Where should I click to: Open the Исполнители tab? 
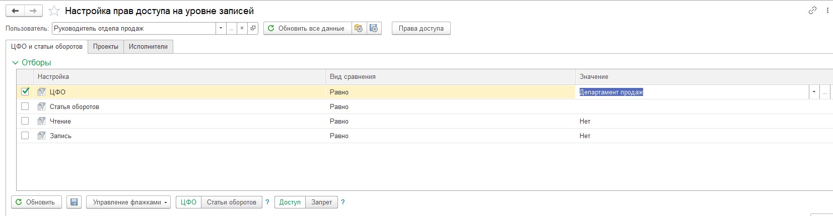(148, 46)
